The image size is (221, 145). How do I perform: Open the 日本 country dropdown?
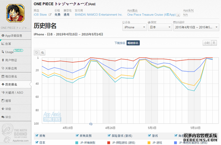[x=160, y=27]
